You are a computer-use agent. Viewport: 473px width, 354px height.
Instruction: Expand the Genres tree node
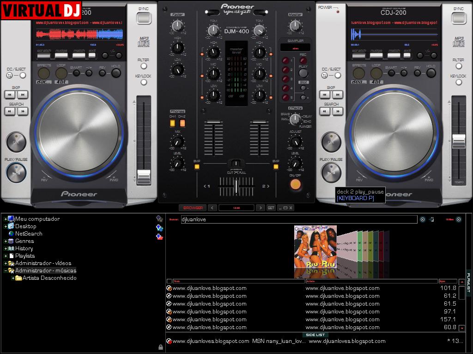[6, 241]
